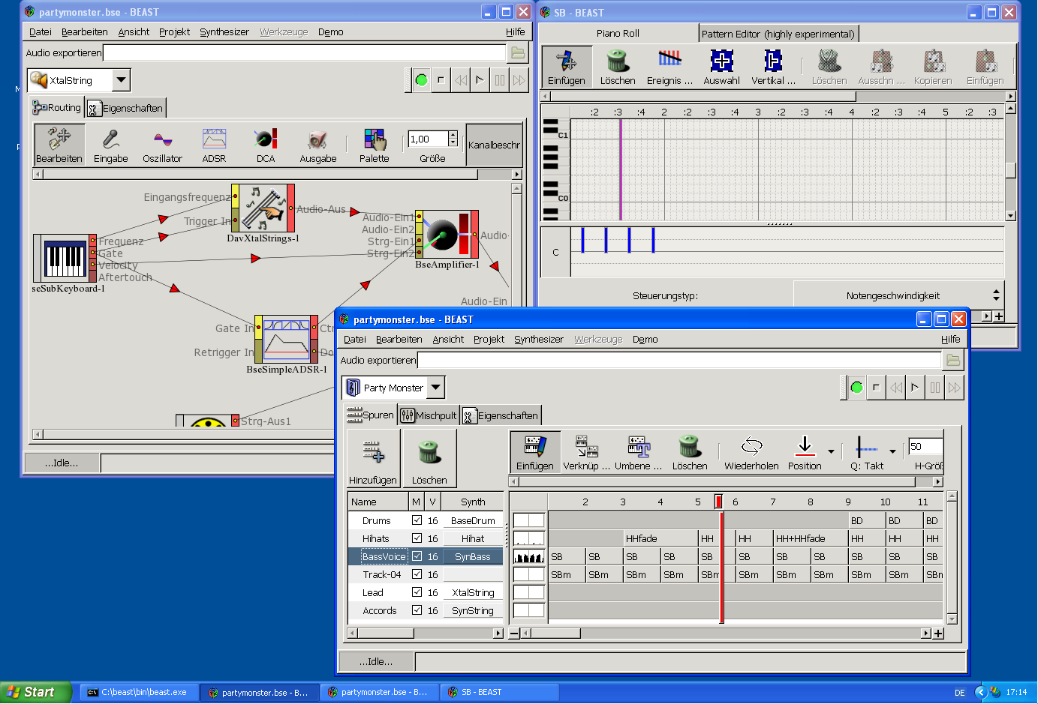Screen dimensions: 1038x704
Task: Click the red playhead marker in timeline
Action: pos(718,502)
